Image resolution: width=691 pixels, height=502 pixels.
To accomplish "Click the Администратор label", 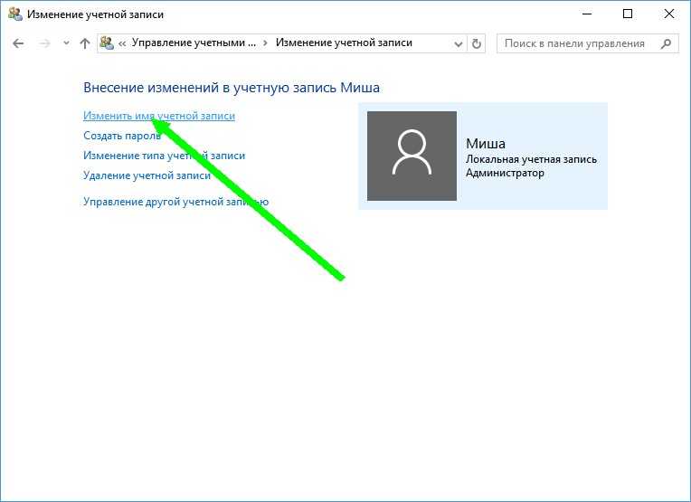I will [505, 173].
